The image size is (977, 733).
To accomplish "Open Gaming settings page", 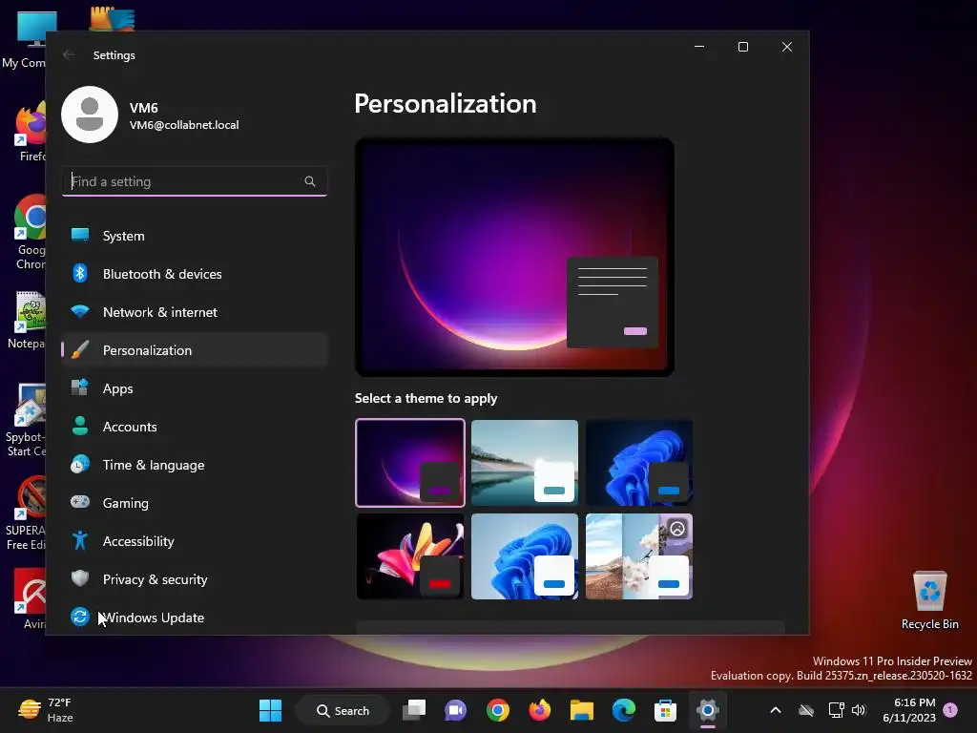I will click(x=195, y=502).
